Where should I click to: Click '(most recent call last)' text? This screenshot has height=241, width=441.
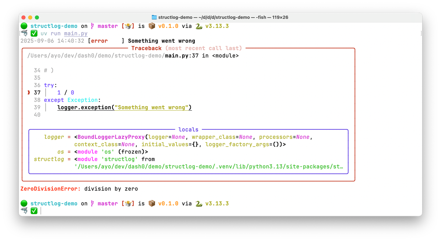pyautogui.click(x=204, y=48)
